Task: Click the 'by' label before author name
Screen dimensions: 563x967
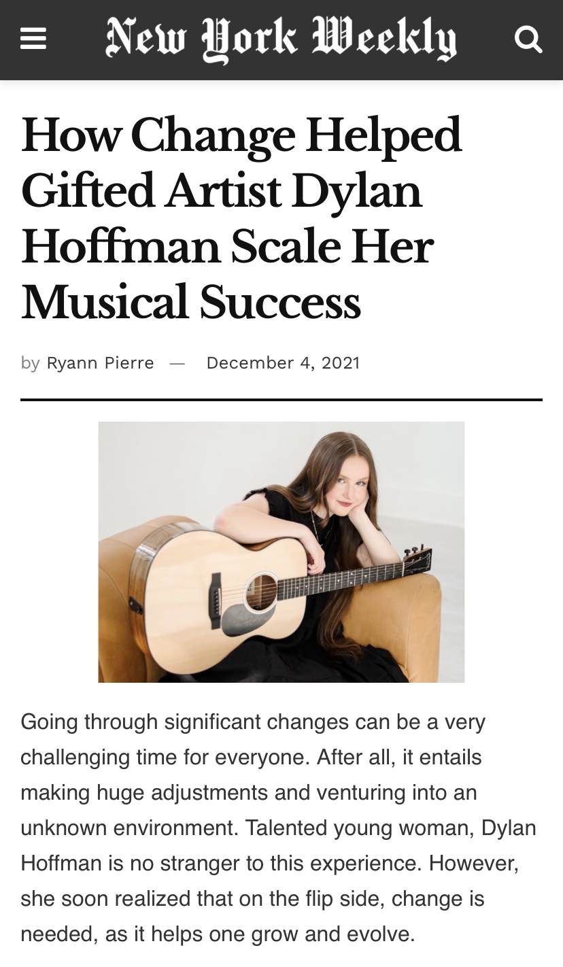Action: click(x=30, y=363)
